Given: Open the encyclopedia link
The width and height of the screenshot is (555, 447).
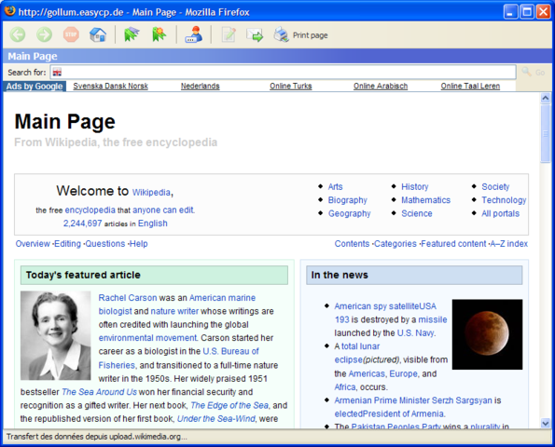Looking at the screenshot, I should click(x=90, y=210).
